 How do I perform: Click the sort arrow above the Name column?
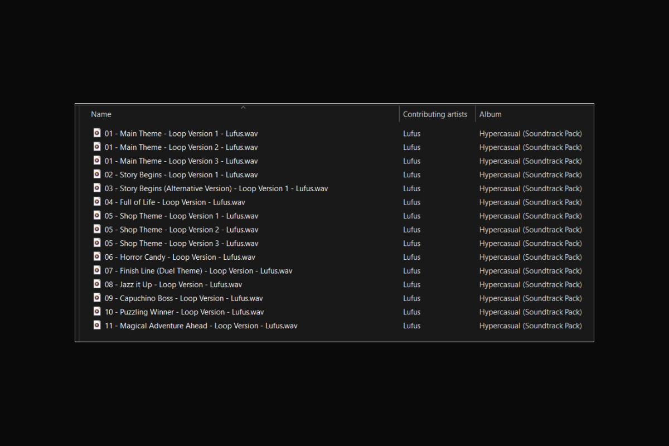pos(243,107)
